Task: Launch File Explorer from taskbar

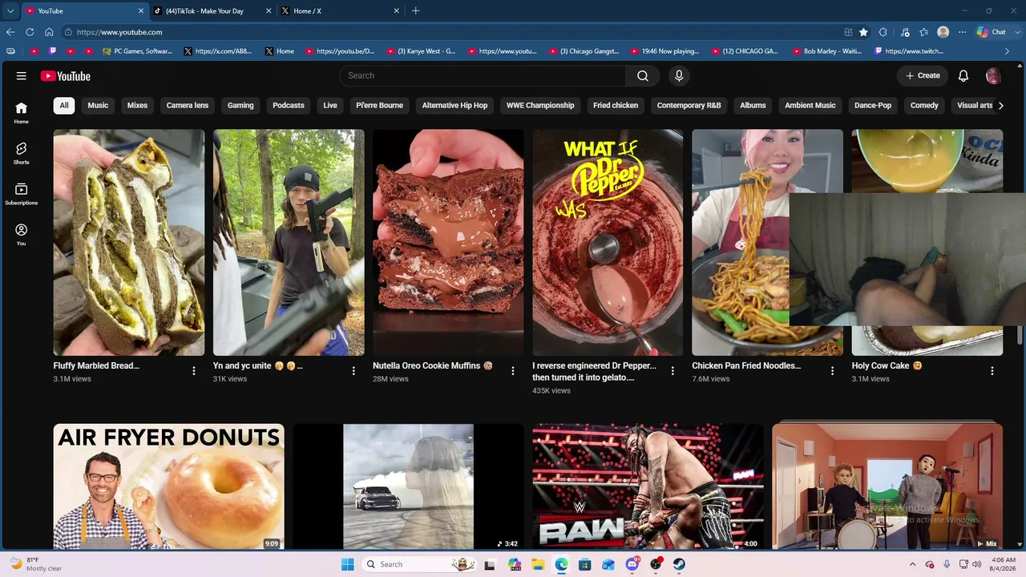Action: pyautogui.click(x=538, y=564)
